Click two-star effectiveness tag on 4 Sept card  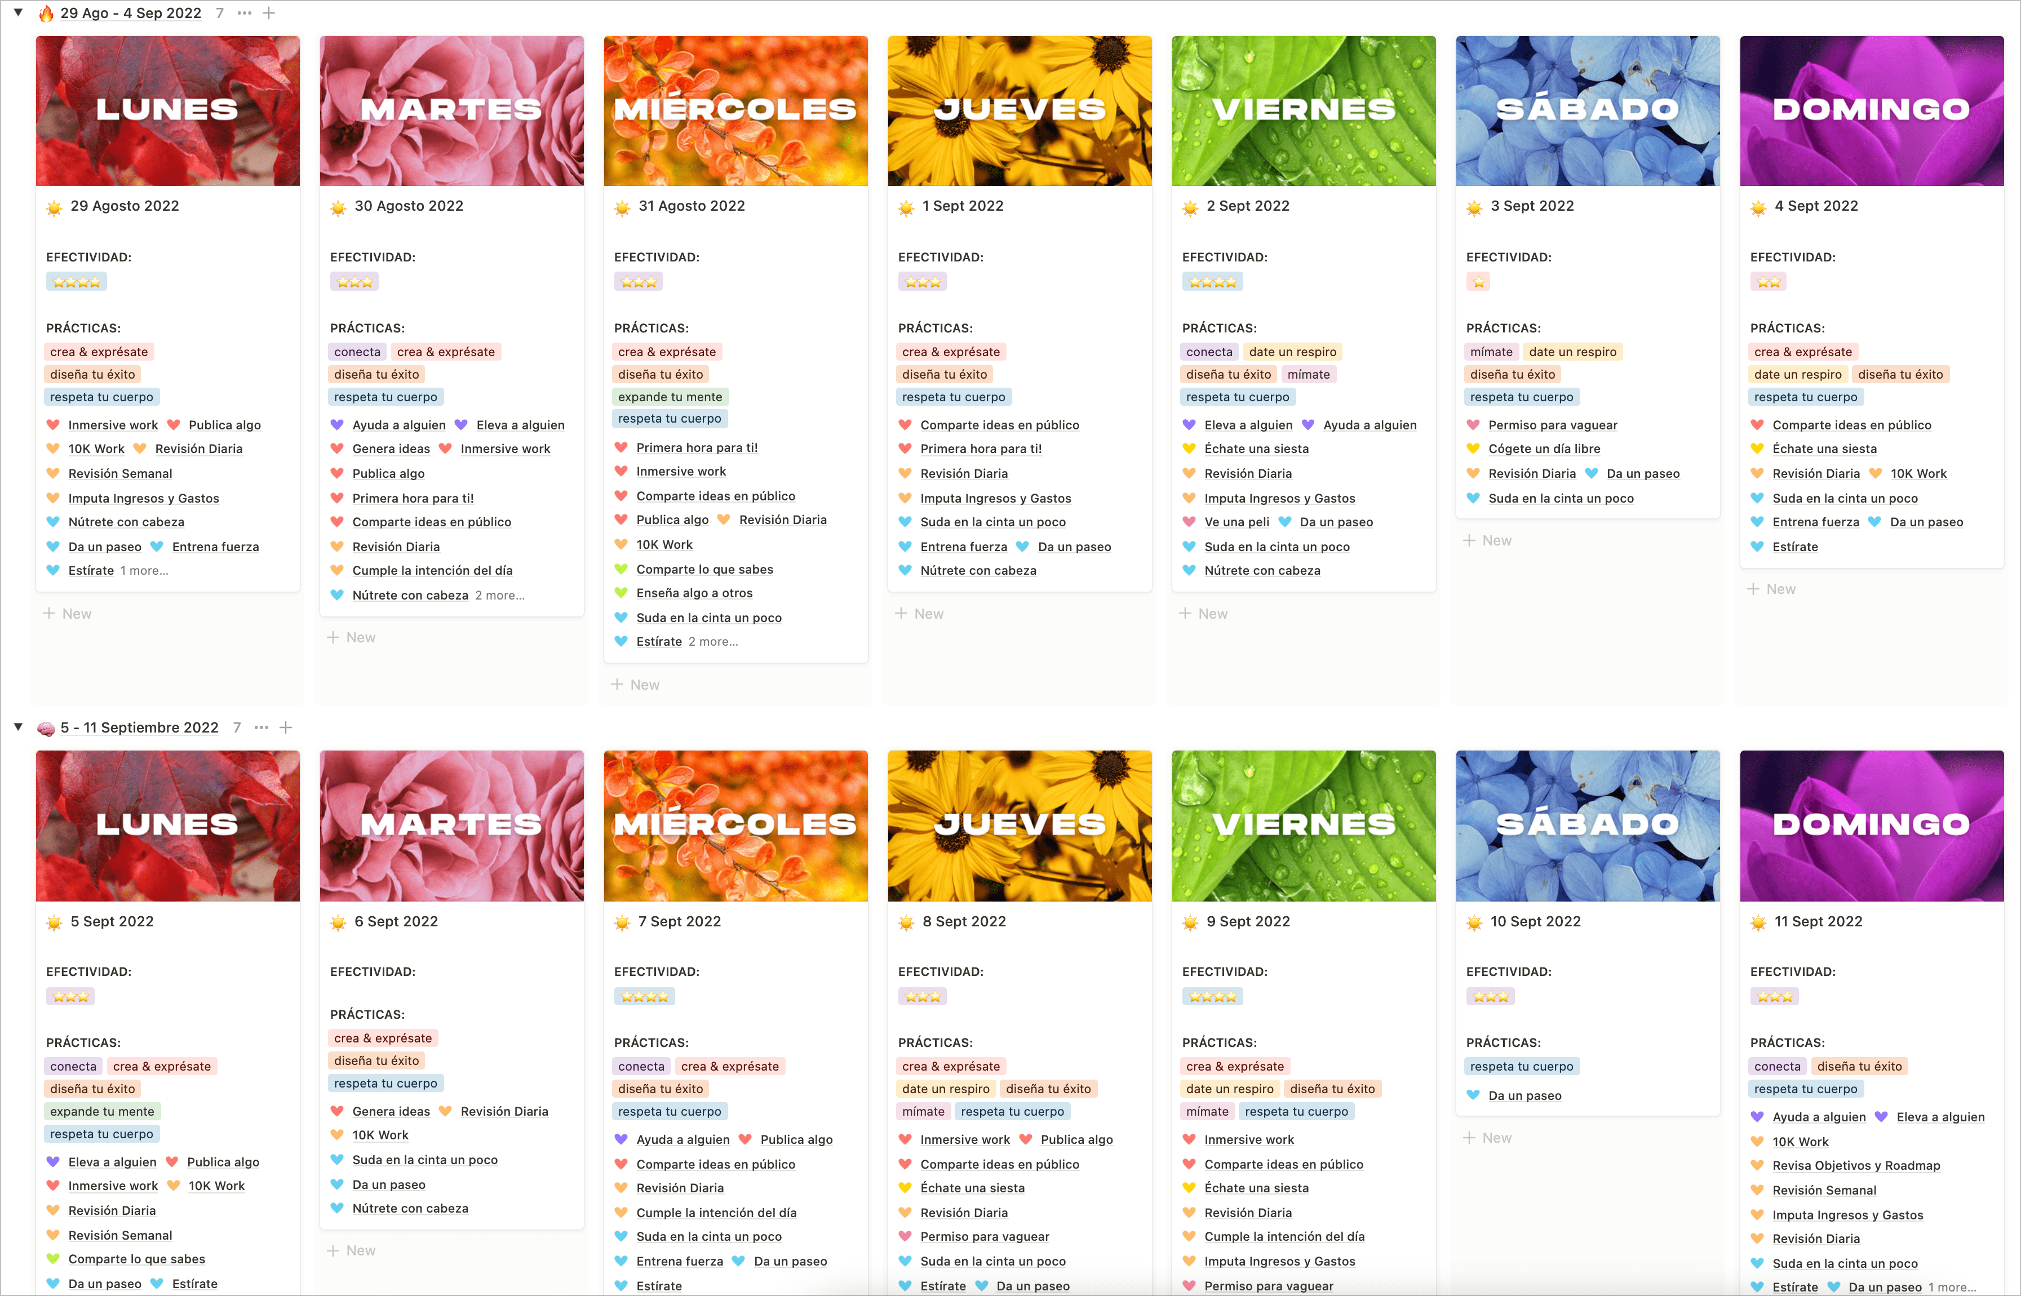tap(1769, 282)
